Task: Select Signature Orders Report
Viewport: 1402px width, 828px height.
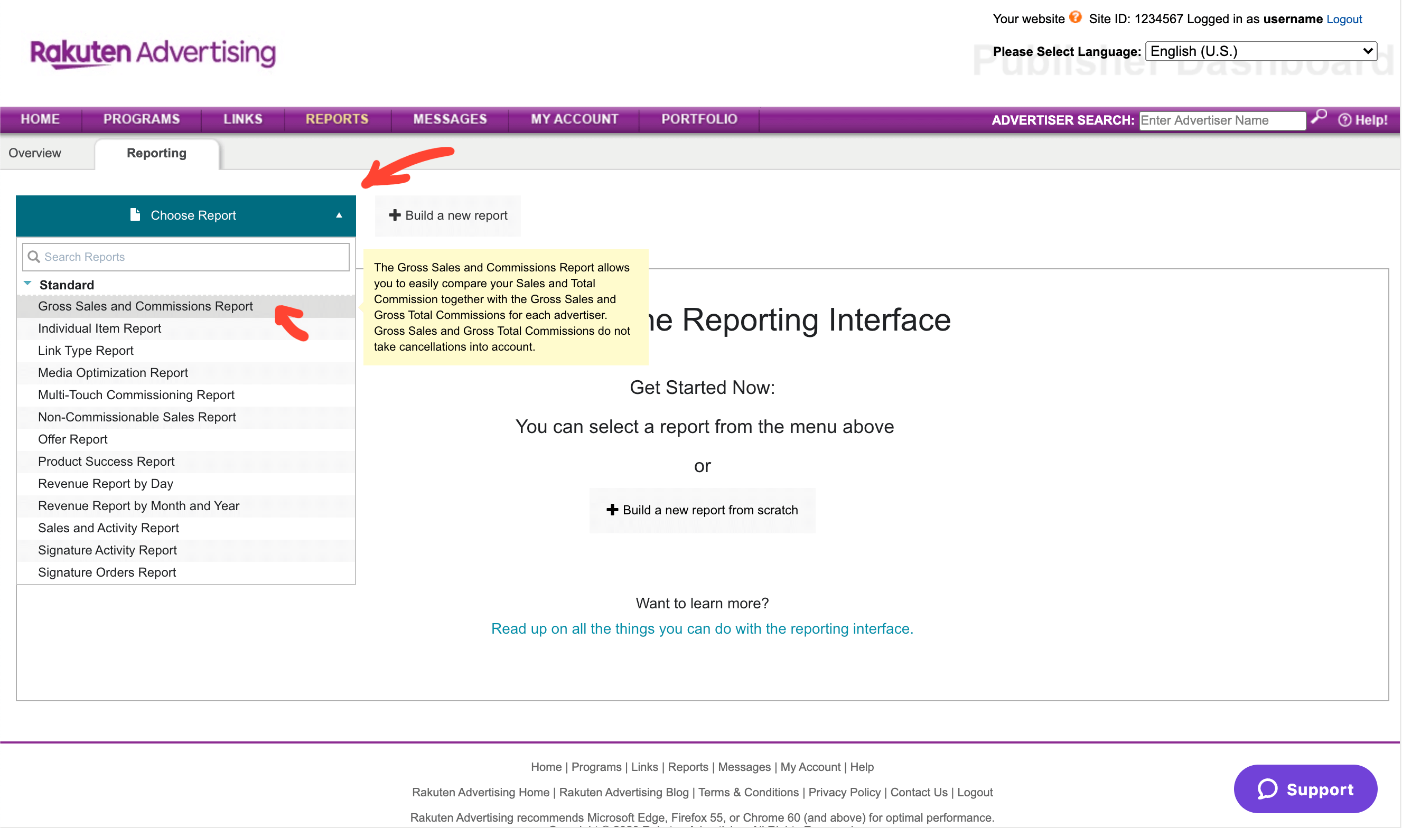Action: pos(186,572)
